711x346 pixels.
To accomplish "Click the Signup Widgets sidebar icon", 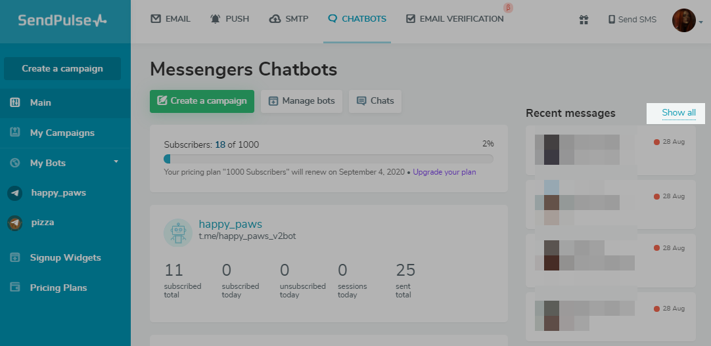I will click(15, 257).
